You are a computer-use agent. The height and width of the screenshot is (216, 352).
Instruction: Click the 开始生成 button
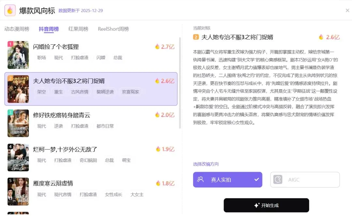coord(266,205)
